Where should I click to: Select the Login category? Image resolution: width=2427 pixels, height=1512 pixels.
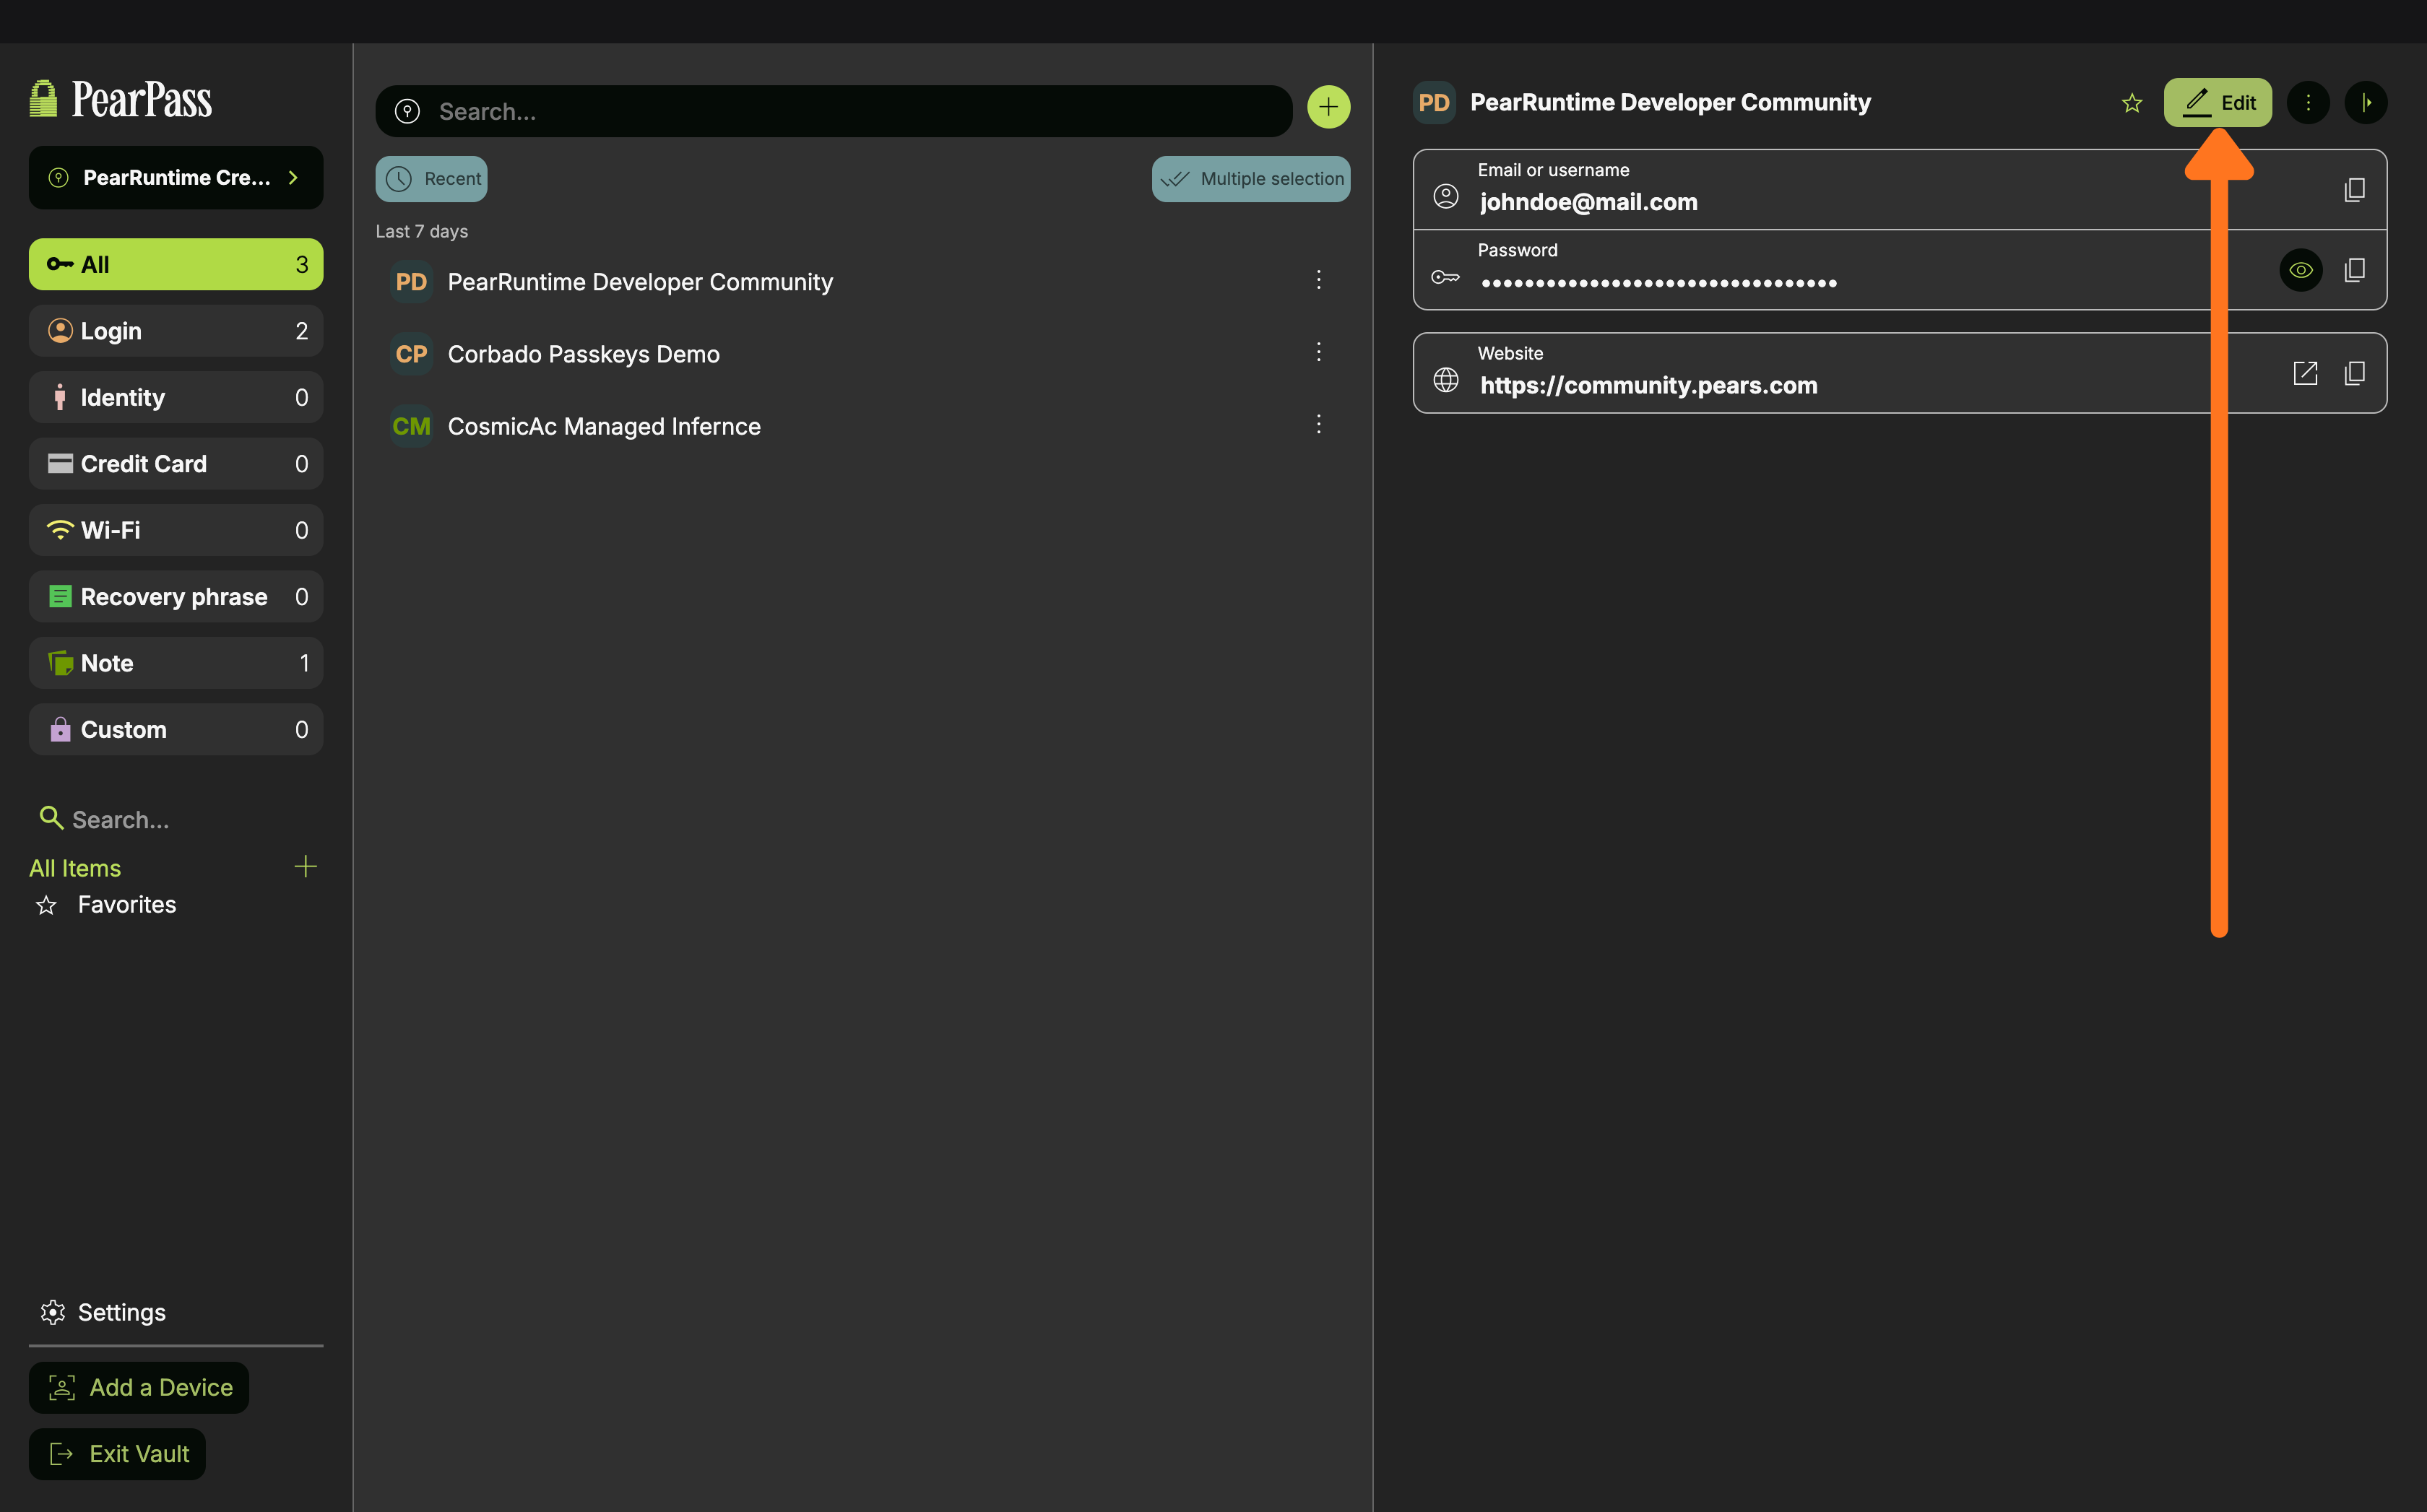click(x=176, y=331)
